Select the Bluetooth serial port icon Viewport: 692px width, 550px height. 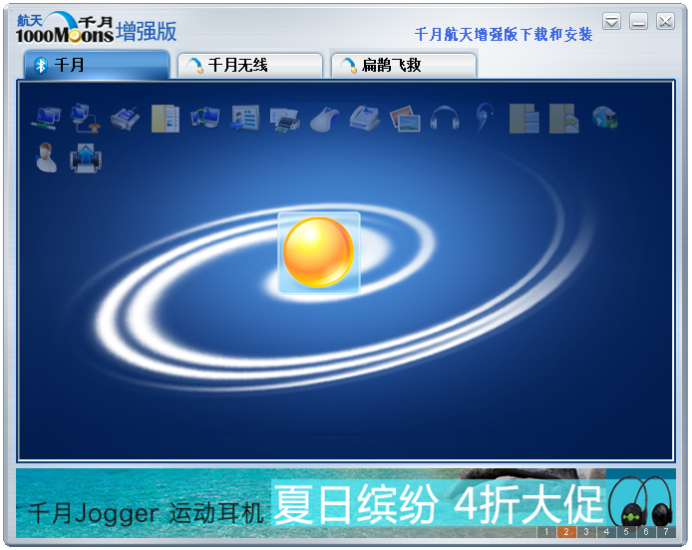pyautogui.click(x=126, y=119)
